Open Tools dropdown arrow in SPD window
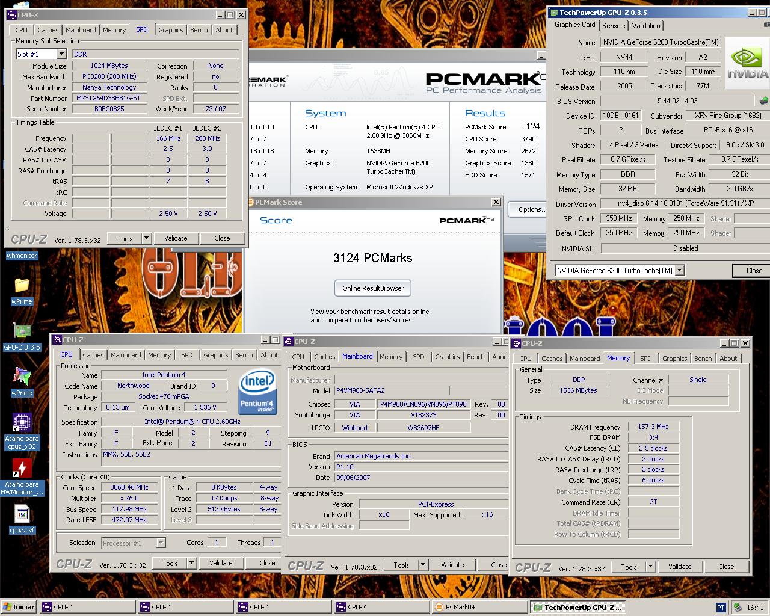 coord(146,238)
